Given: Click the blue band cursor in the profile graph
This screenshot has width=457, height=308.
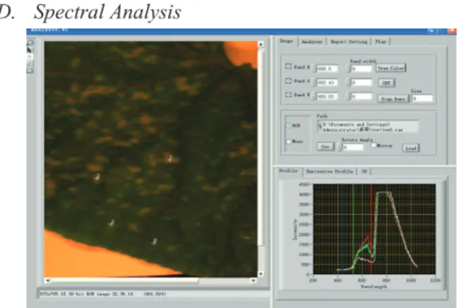Looking at the screenshot, I should (342, 229).
